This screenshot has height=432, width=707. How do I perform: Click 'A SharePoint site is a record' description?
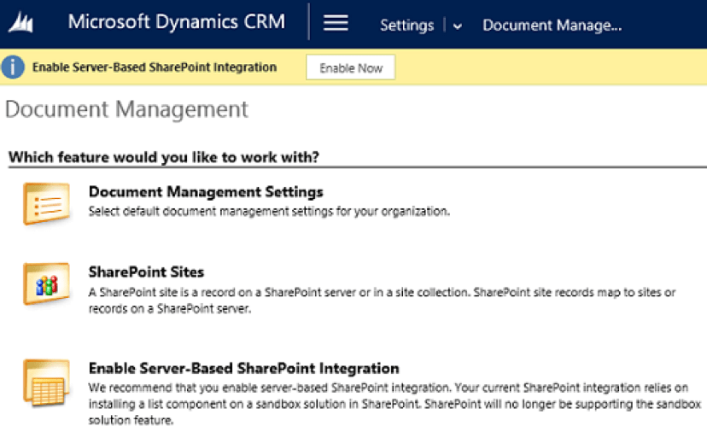coord(382,301)
